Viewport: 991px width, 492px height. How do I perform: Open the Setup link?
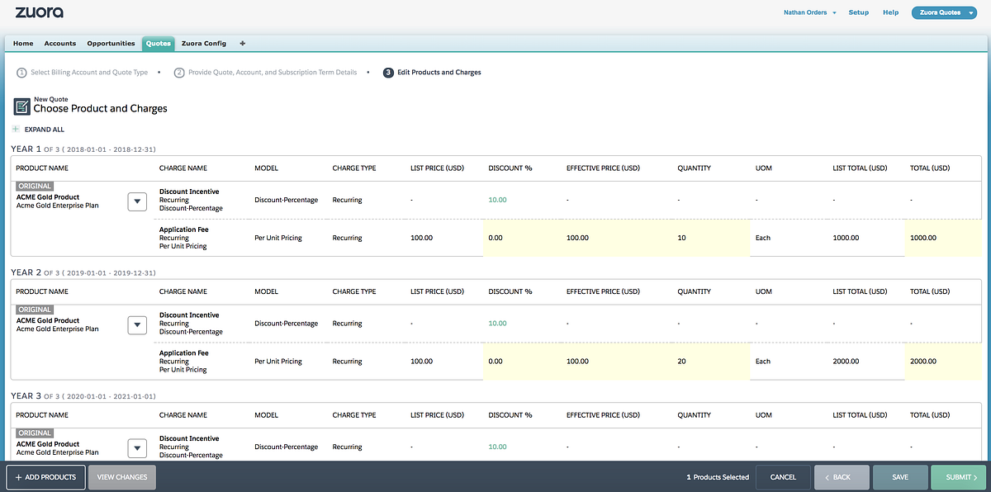[859, 12]
